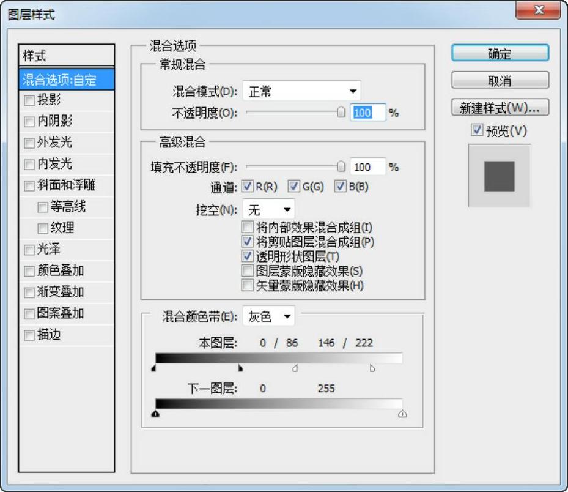Click the left black split handle of 本图层
Viewport: 568px width, 492px height.
tap(153, 368)
